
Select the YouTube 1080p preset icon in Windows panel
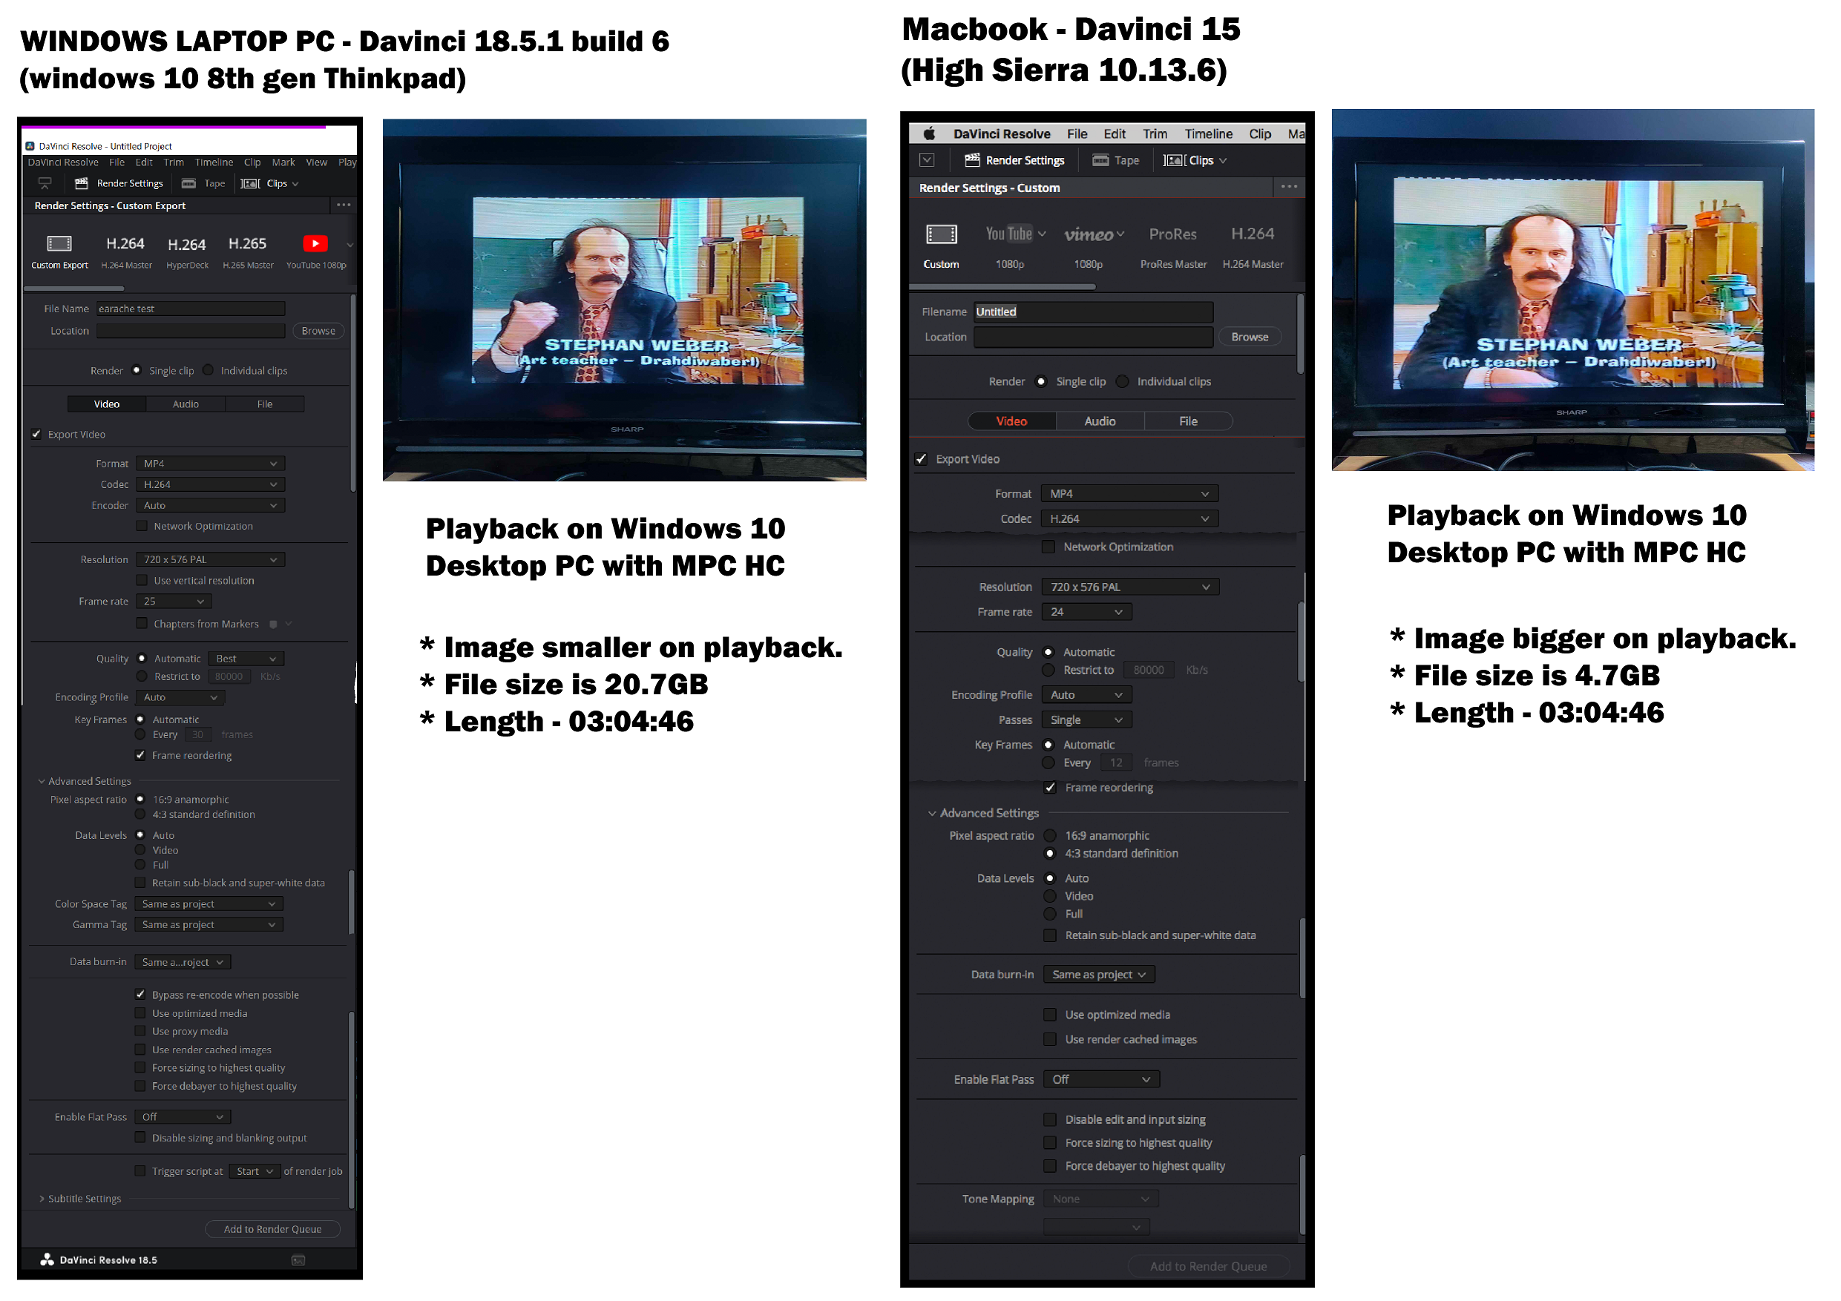point(315,244)
